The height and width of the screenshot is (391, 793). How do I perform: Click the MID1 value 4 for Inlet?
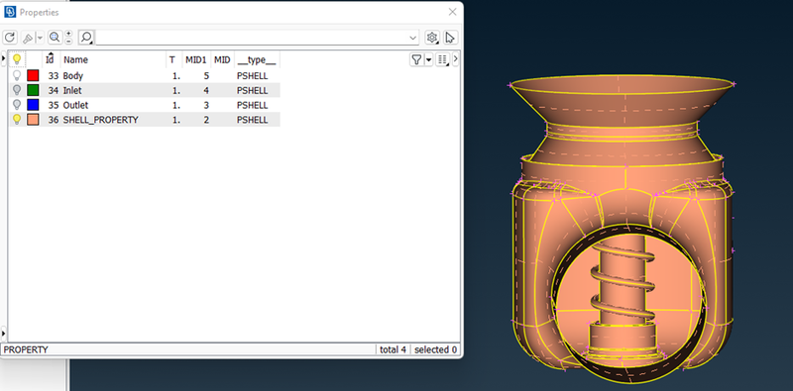click(x=206, y=91)
